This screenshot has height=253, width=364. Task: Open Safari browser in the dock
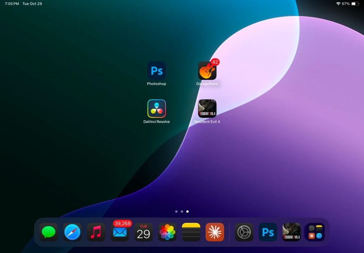(x=72, y=232)
